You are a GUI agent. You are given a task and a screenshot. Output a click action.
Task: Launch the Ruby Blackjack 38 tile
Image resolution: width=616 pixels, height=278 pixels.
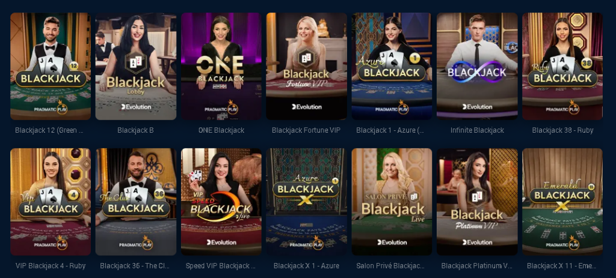[x=562, y=66]
